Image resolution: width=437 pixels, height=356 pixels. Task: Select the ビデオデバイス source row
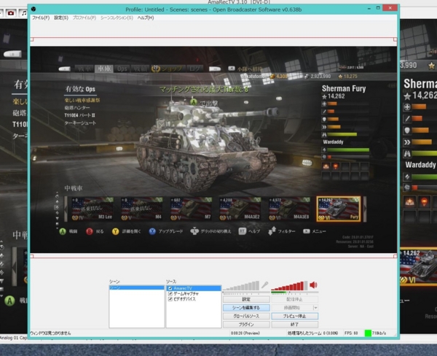click(194, 299)
